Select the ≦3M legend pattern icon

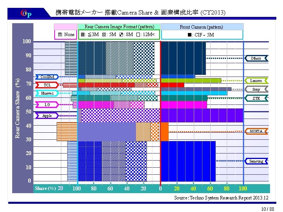point(83,35)
